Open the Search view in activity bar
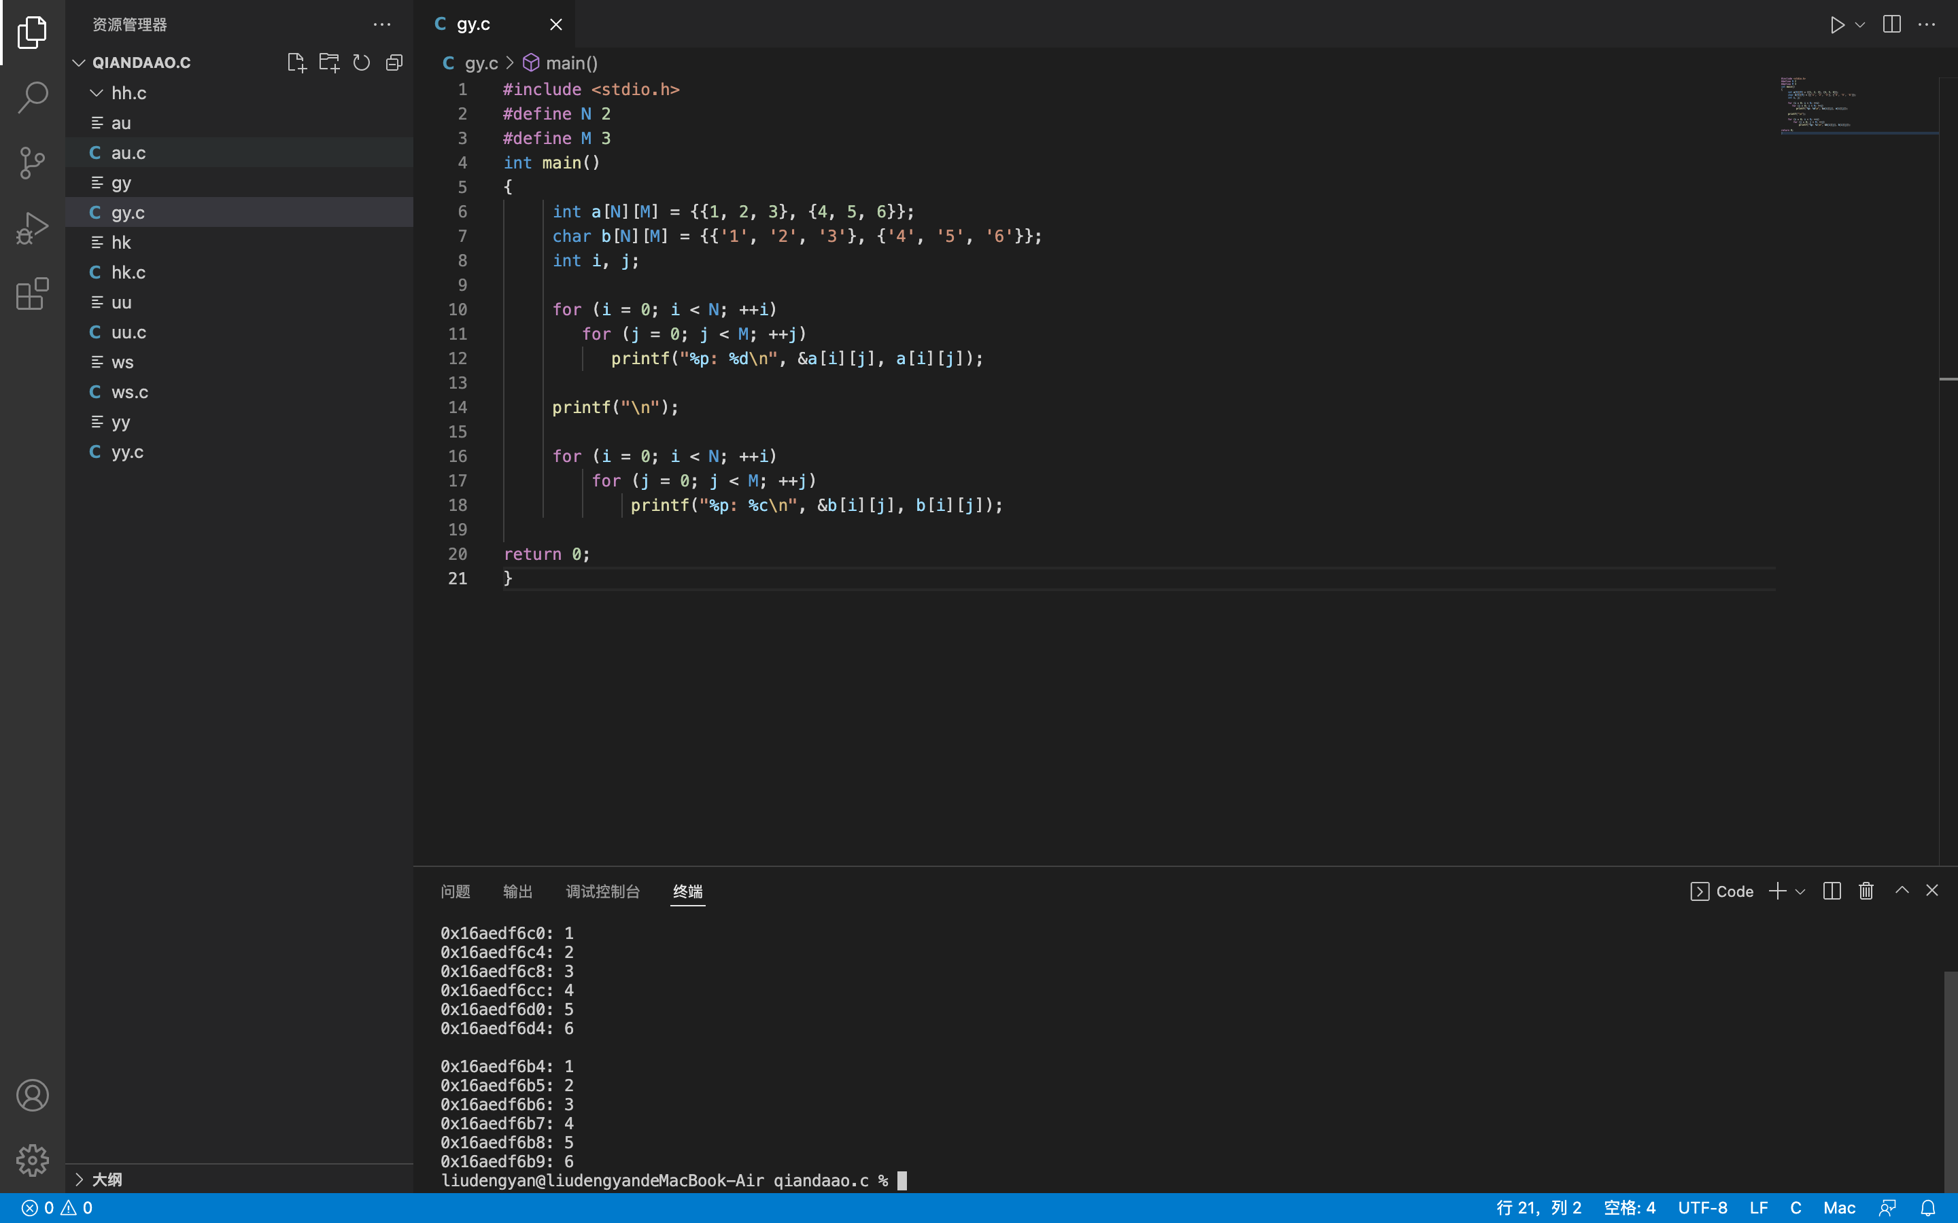Image resolution: width=1958 pixels, height=1223 pixels. tap(33, 97)
